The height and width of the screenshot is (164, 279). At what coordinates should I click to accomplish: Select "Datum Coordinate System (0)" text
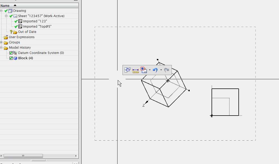pos(41,53)
